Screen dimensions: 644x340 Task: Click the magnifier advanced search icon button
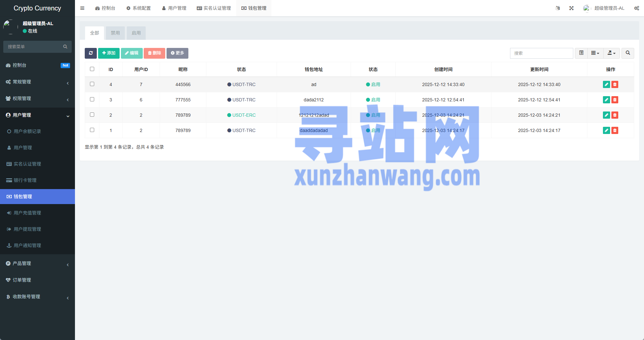[x=628, y=53]
